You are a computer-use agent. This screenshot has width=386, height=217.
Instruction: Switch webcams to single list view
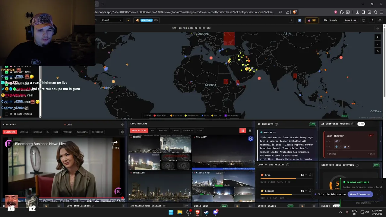tap(250, 131)
